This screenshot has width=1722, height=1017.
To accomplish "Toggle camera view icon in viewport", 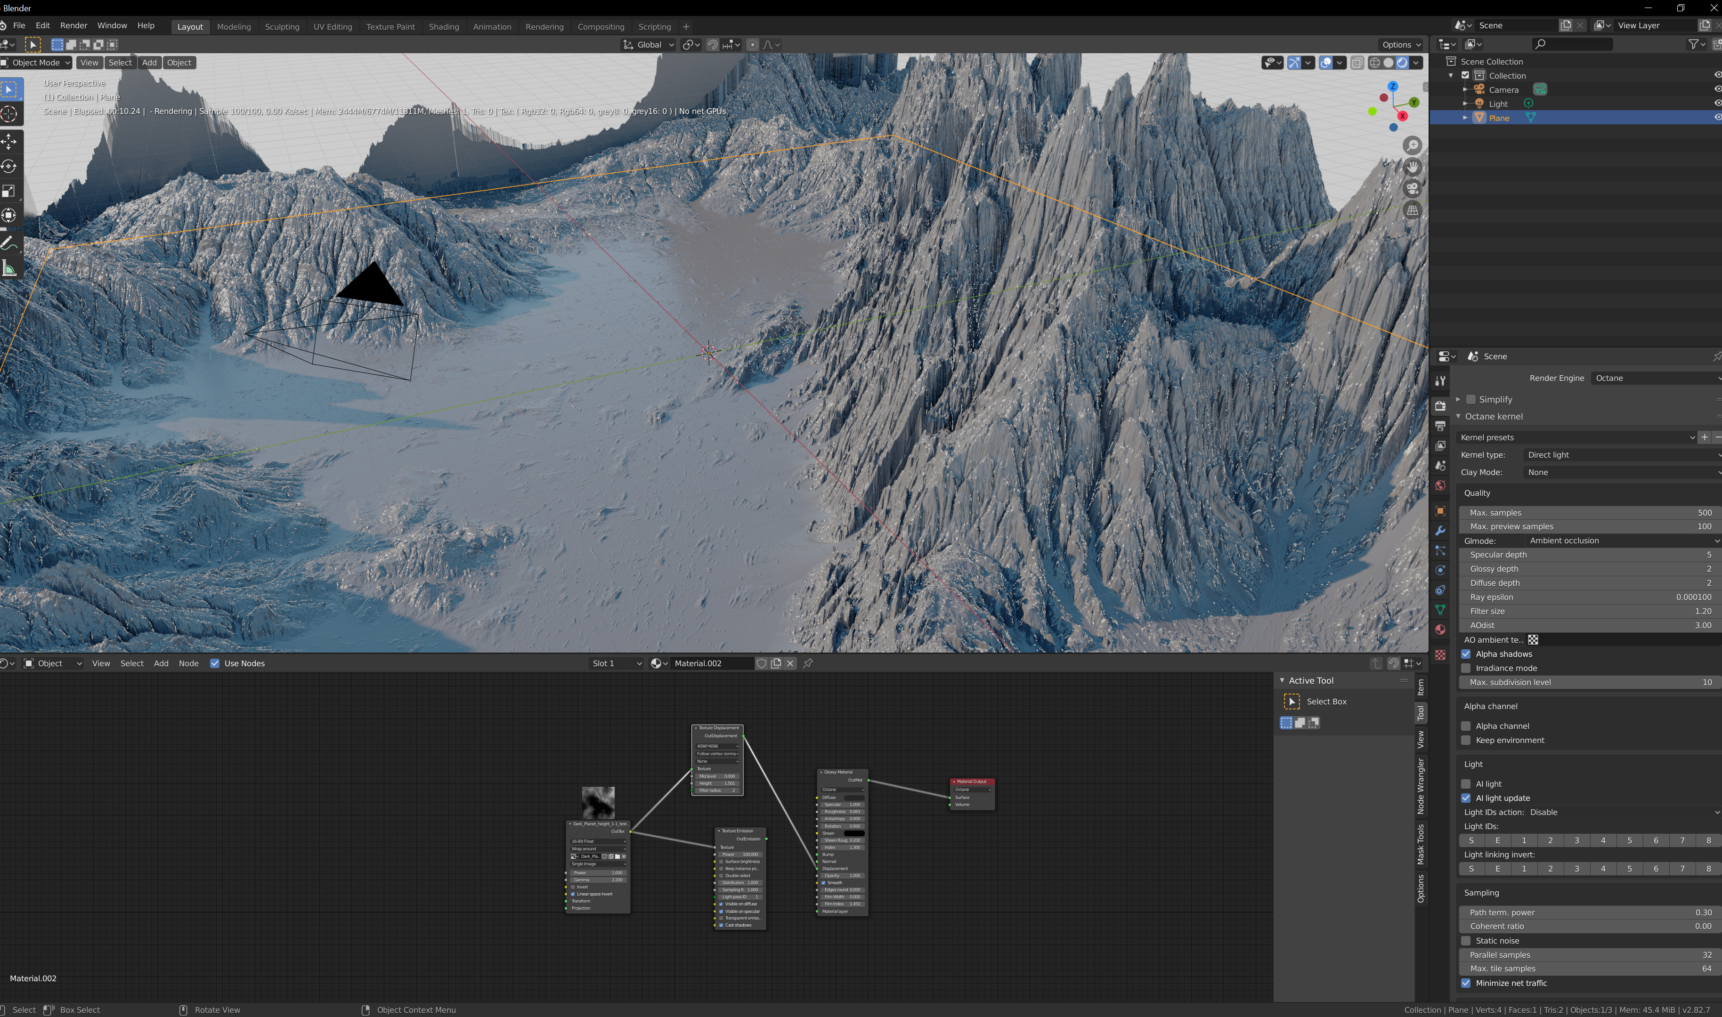I will pos(1412,188).
